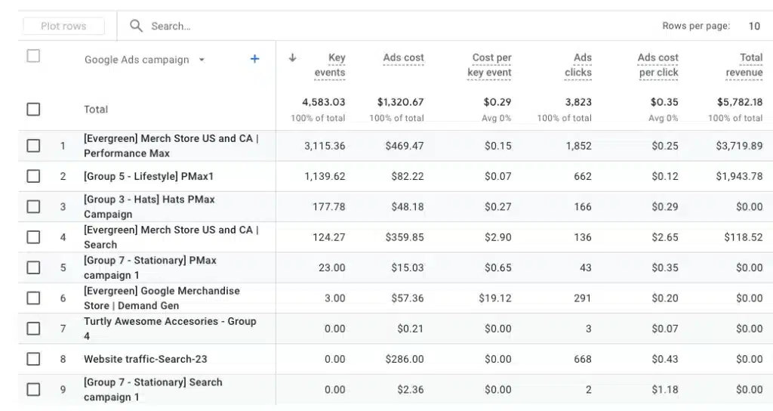Sort by the Total revenue column header
773x411 pixels.
click(x=744, y=65)
